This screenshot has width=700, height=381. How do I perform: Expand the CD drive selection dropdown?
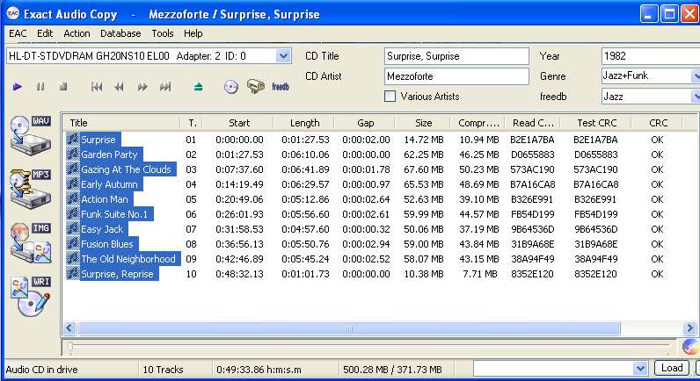pyautogui.click(x=282, y=56)
